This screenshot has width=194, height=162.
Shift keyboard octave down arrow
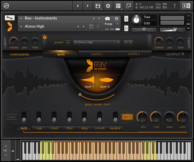pyautogui.click(x=6, y=155)
